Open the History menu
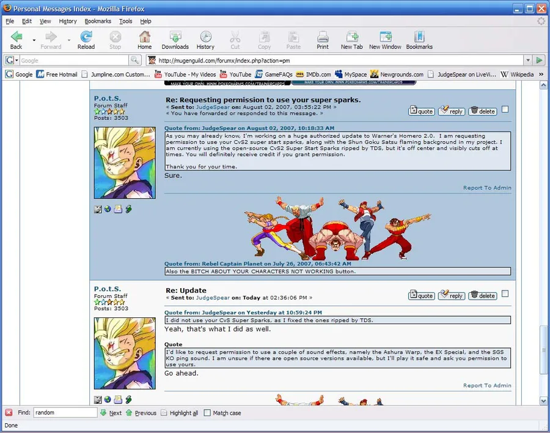This screenshot has width=550, height=433. pos(68,21)
